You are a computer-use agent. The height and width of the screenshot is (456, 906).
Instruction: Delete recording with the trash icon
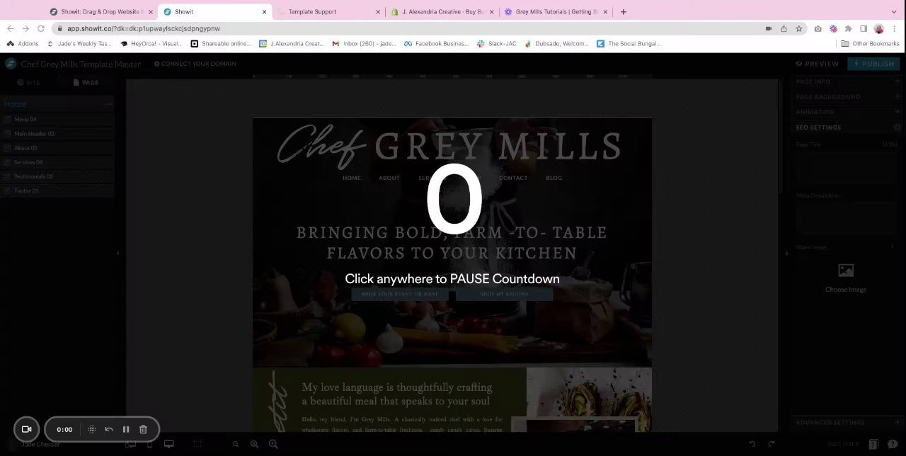point(143,429)
